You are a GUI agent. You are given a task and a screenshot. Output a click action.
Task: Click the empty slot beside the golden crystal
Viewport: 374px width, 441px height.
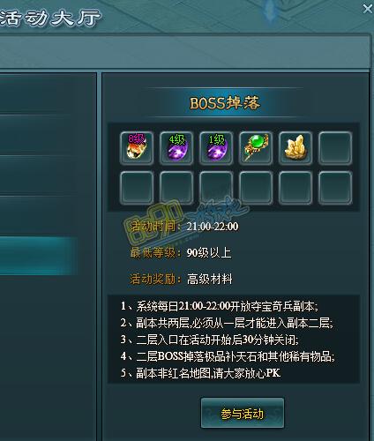[x=335, y=148]
